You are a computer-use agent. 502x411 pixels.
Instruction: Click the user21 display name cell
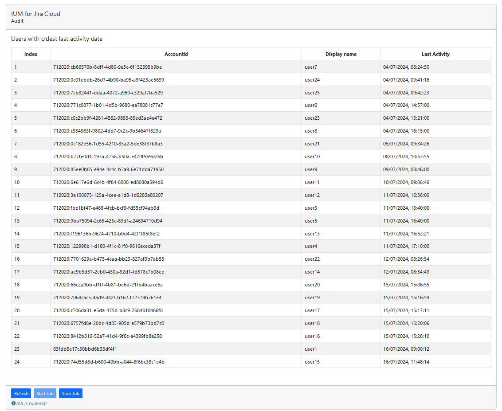click(312, 144)
